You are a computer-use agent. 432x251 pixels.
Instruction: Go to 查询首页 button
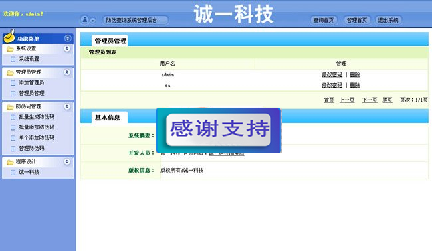pos(324,20)
